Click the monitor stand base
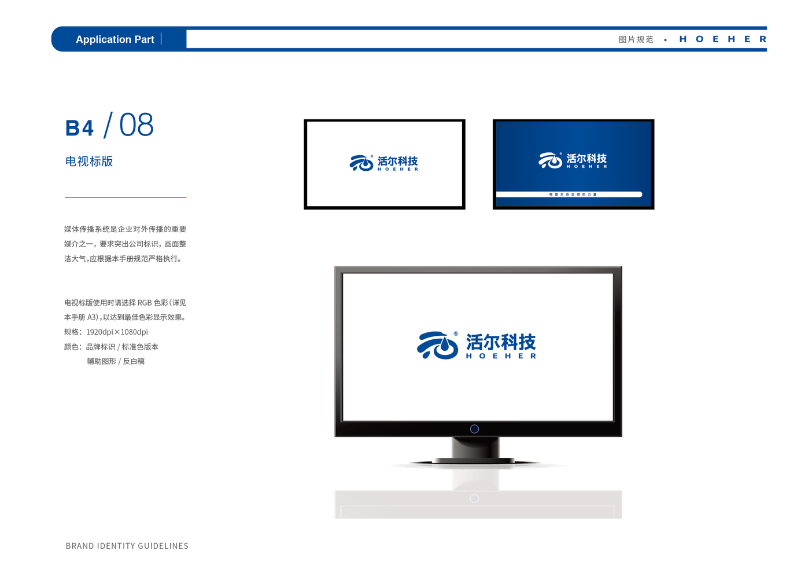This screenshot has height=583, width=790. click(474, 461)
